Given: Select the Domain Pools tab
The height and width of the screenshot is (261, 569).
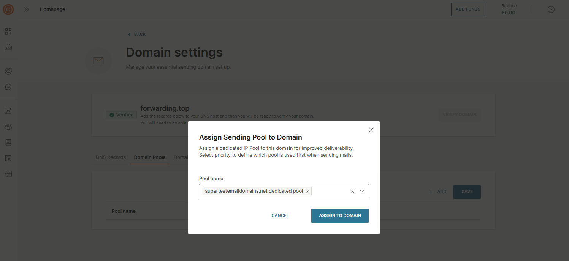Looking at the screenshot, I should 150,157.
